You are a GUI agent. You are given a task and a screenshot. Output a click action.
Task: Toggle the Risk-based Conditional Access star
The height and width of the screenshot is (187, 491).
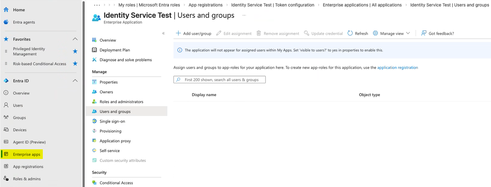pos(75,64)
